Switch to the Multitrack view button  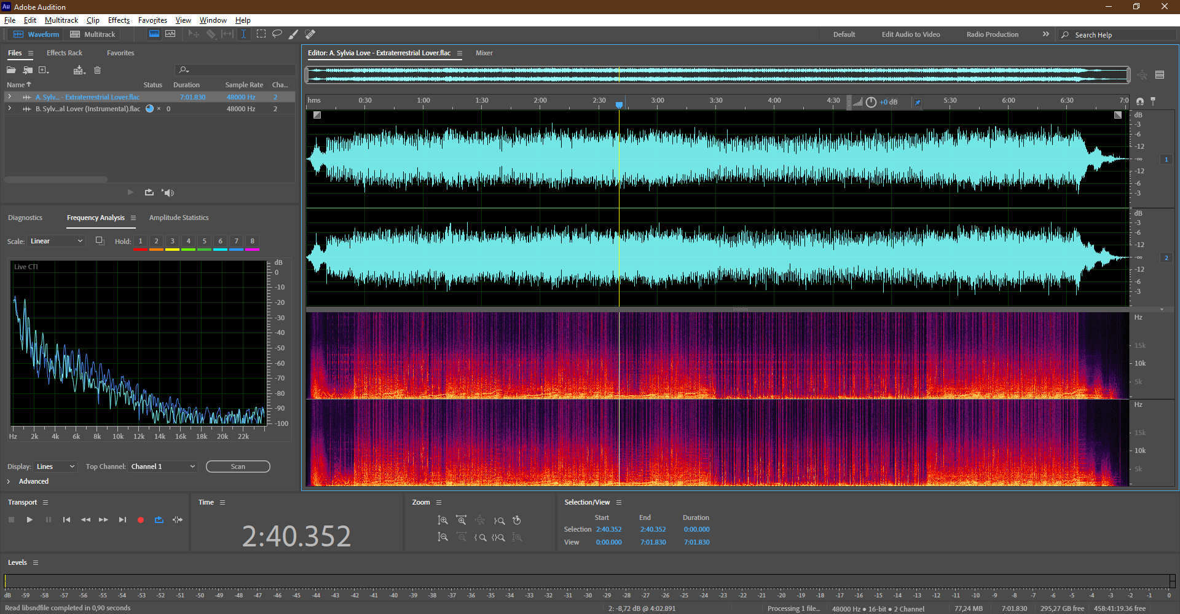(93, 34)
